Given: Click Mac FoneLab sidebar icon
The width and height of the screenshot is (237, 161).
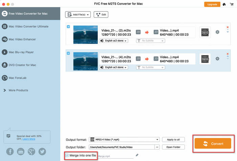Looking at the screenshot, I should (x=4, y=78).
